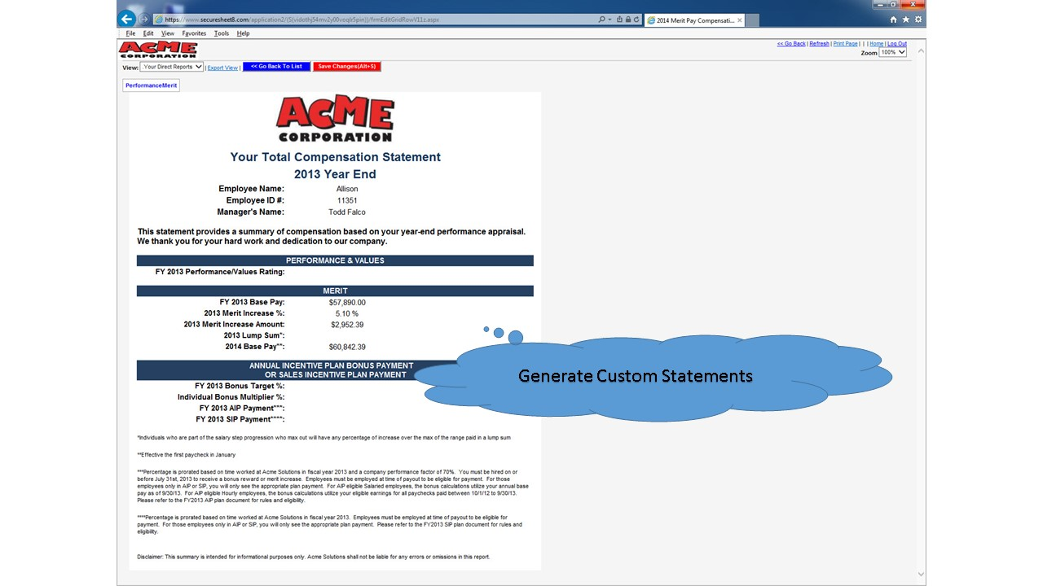Click the Home link at top right
The width and height of the screenshot is (1043, 586).
pos(876,44)
